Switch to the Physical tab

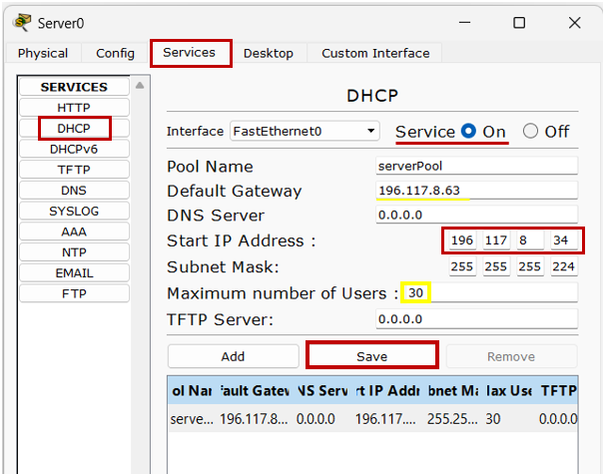point(43,53)
